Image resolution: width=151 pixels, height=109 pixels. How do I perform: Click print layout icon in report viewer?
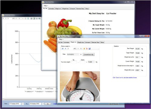[x=34, y=18]
